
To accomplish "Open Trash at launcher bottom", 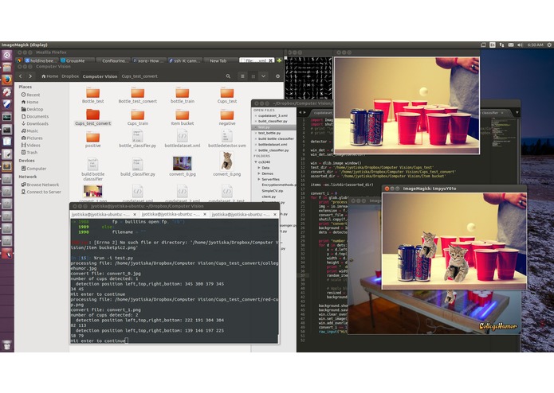I will point(6,345).
